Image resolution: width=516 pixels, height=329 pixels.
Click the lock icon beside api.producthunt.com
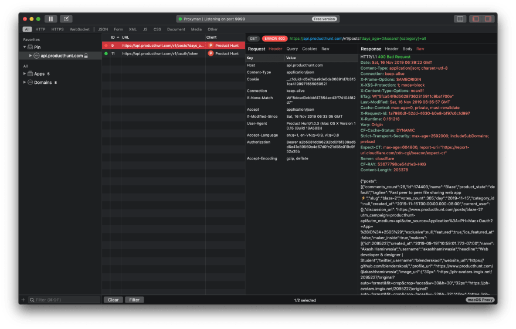[86, 56]
